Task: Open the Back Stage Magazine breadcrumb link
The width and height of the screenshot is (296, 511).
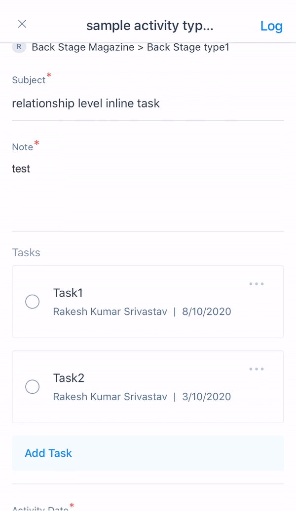Action: (x=83, y=47)
